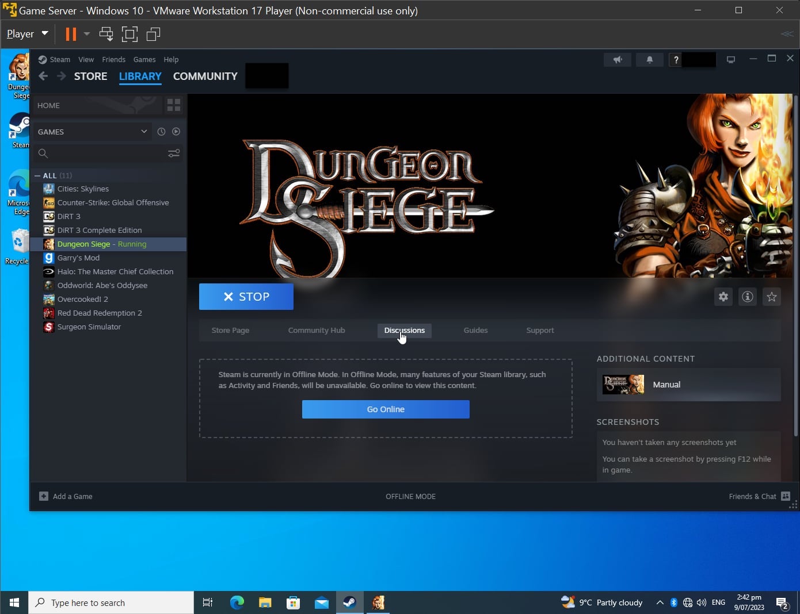Expand the GAMES filter dropdown
Viewport: 800px width, 614px height.
[x=144, y=132]
